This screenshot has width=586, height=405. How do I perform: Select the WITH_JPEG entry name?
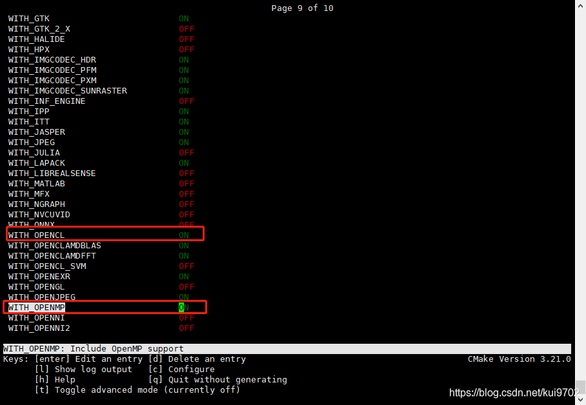click(32, 143)
